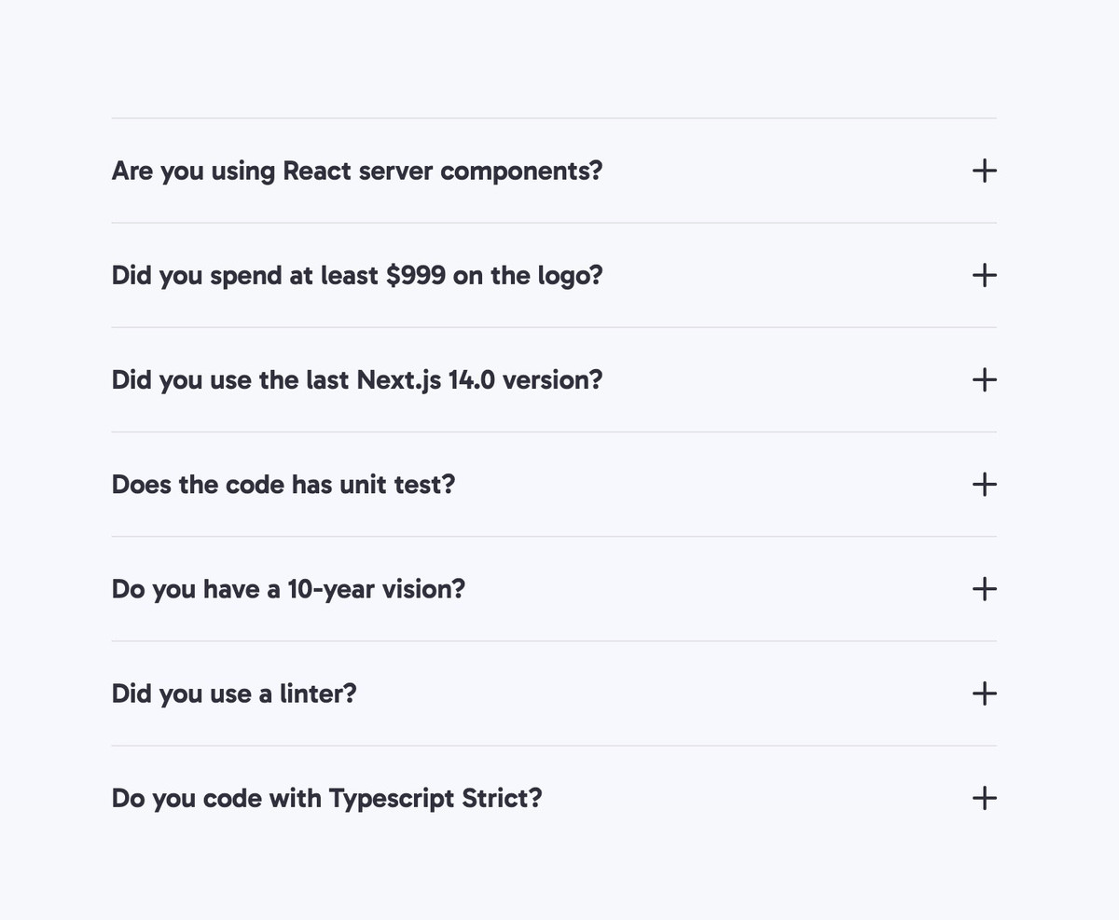Expand "Do you have a 10-year vision?" text
The height and width of the screenshot is (920, 1119).
tap(288, 589)
